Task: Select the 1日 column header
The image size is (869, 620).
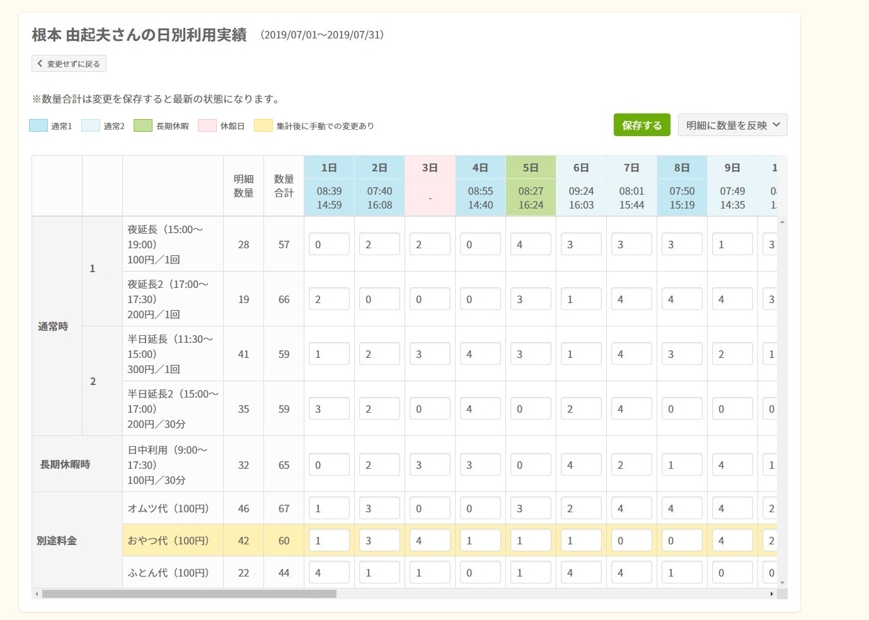Action: tap(329, 168)
